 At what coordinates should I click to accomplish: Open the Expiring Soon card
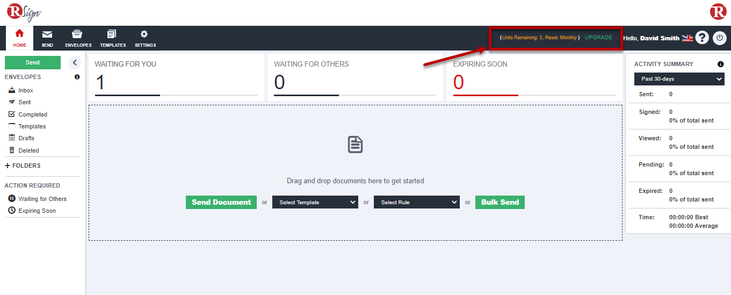[534, 77]
